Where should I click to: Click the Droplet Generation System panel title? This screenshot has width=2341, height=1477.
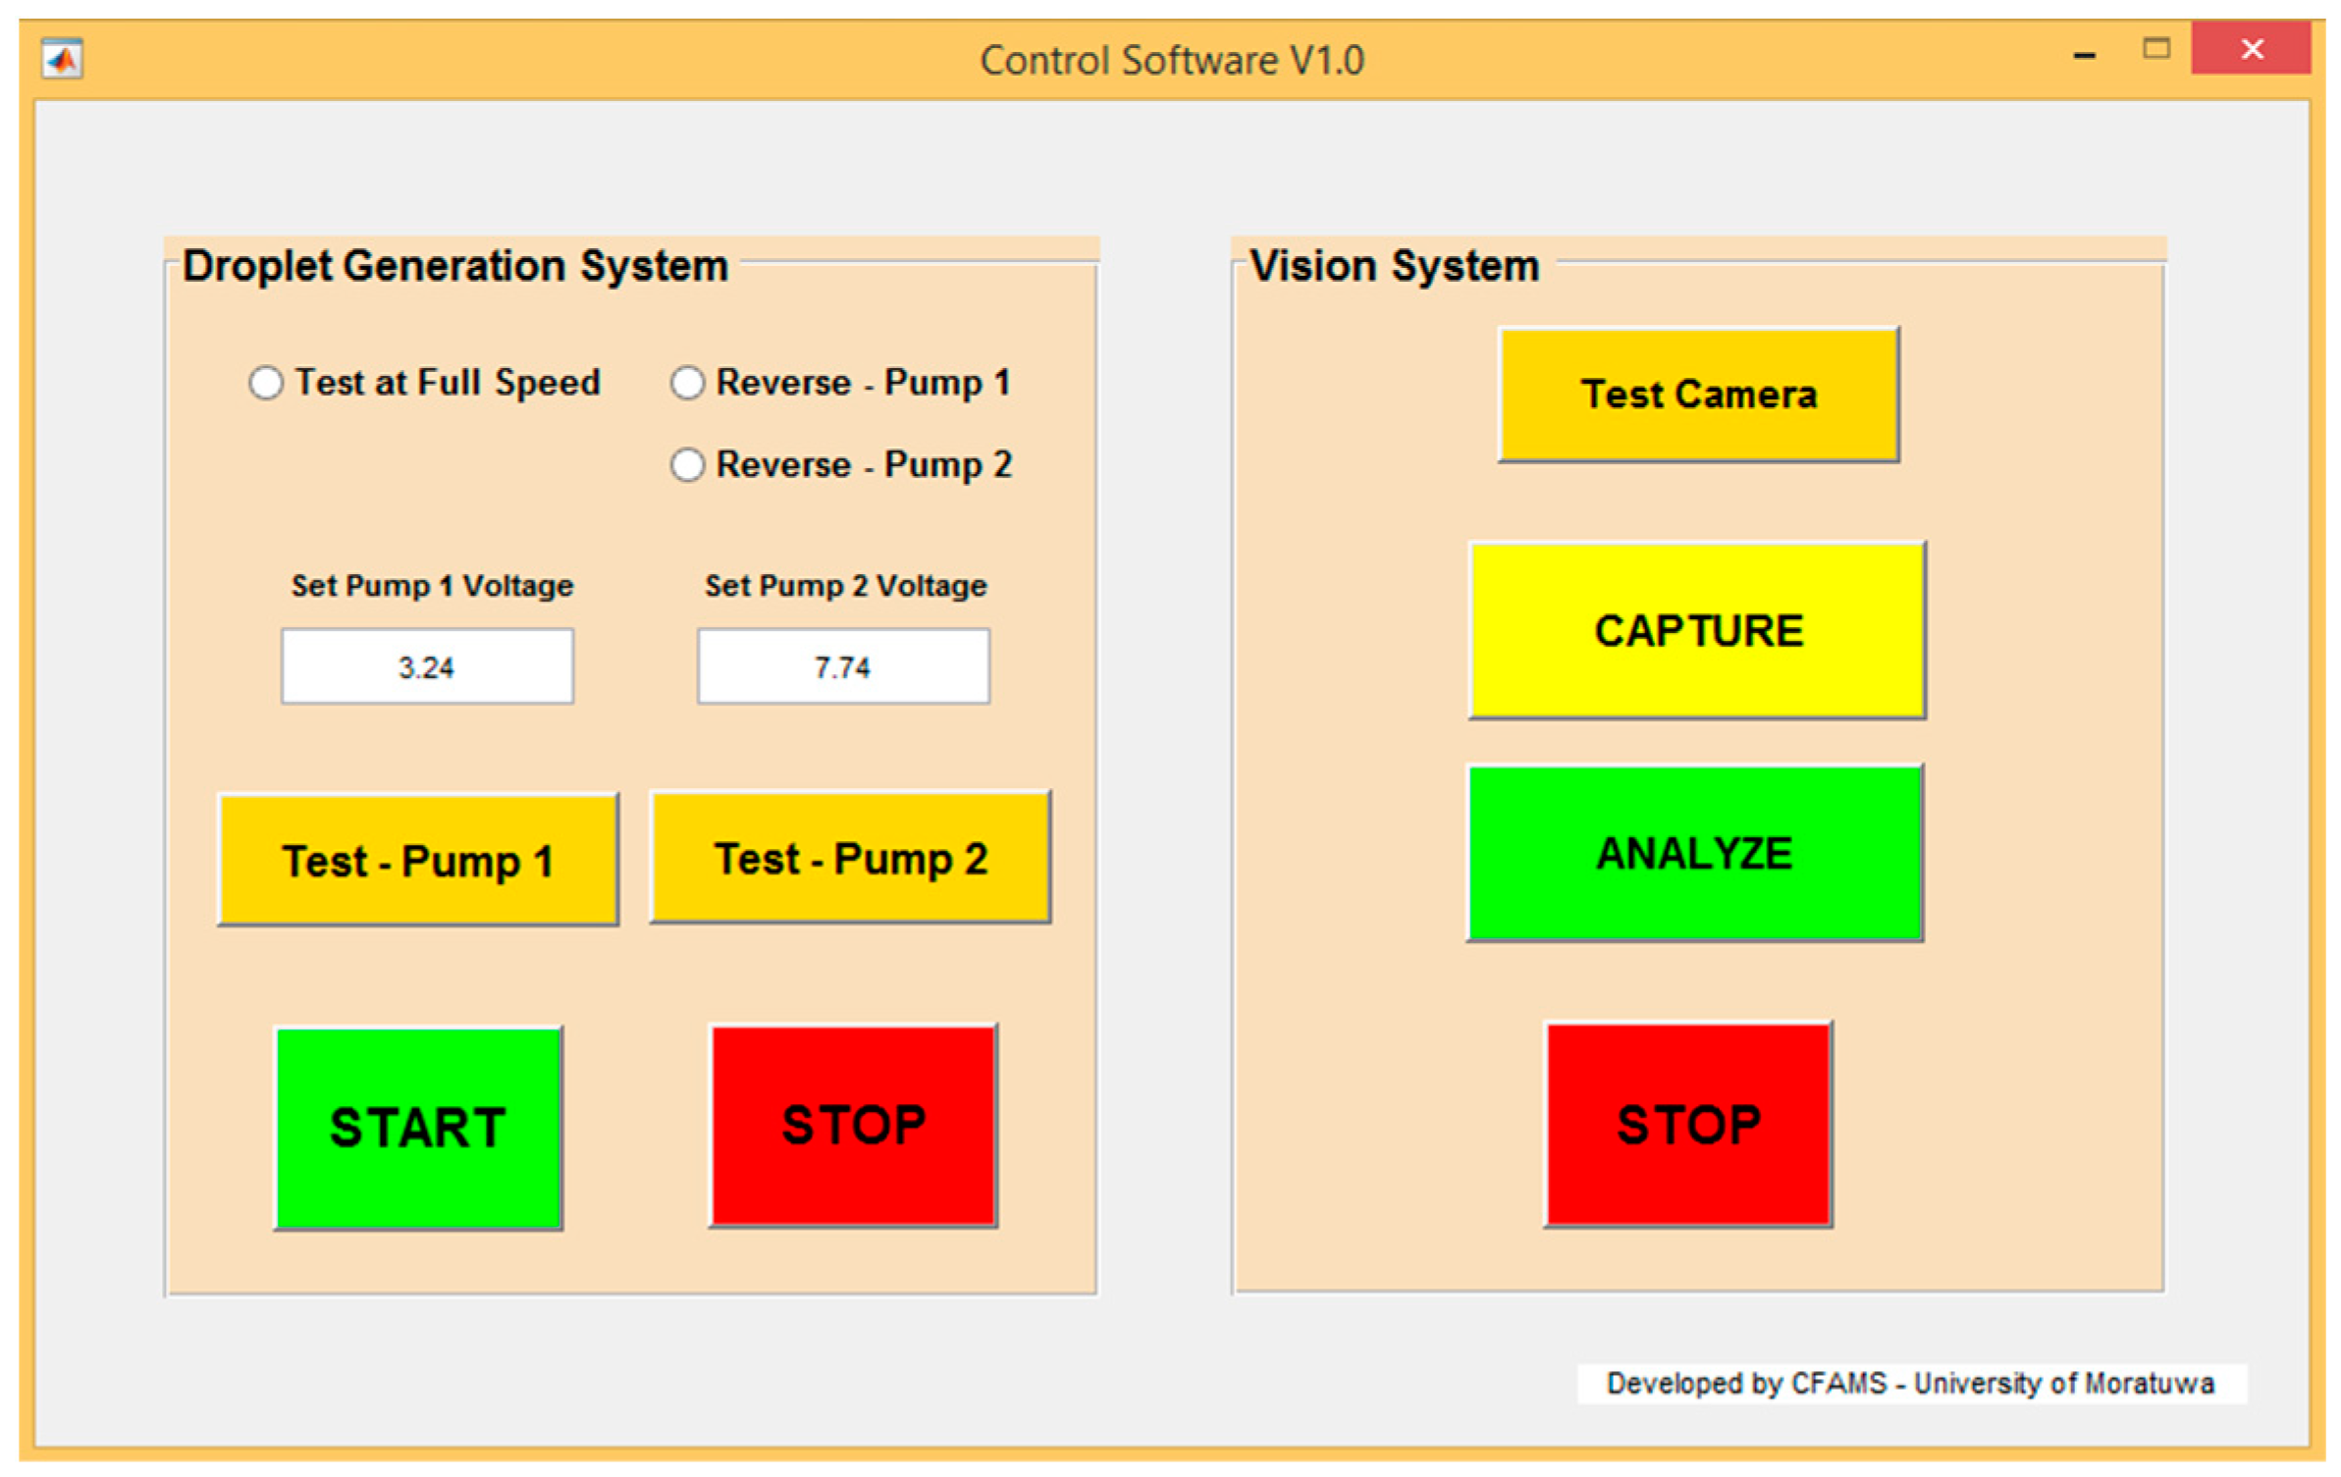coord(455,266)
